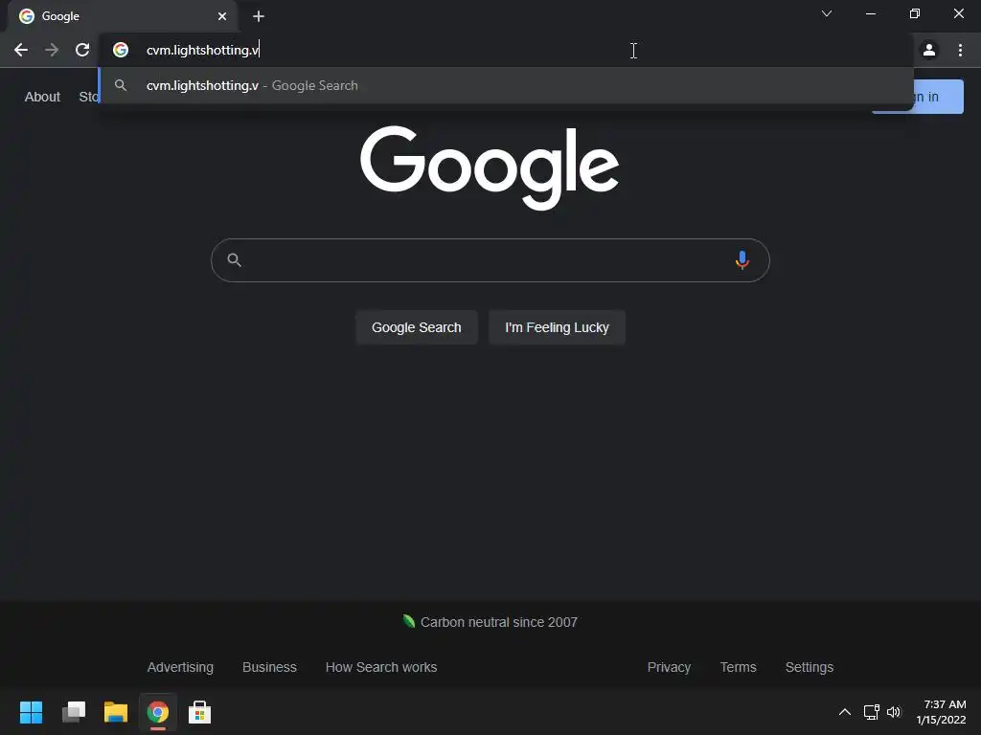Open the tab search chevron in title bar
981x735 pixels.
(827, 13)
